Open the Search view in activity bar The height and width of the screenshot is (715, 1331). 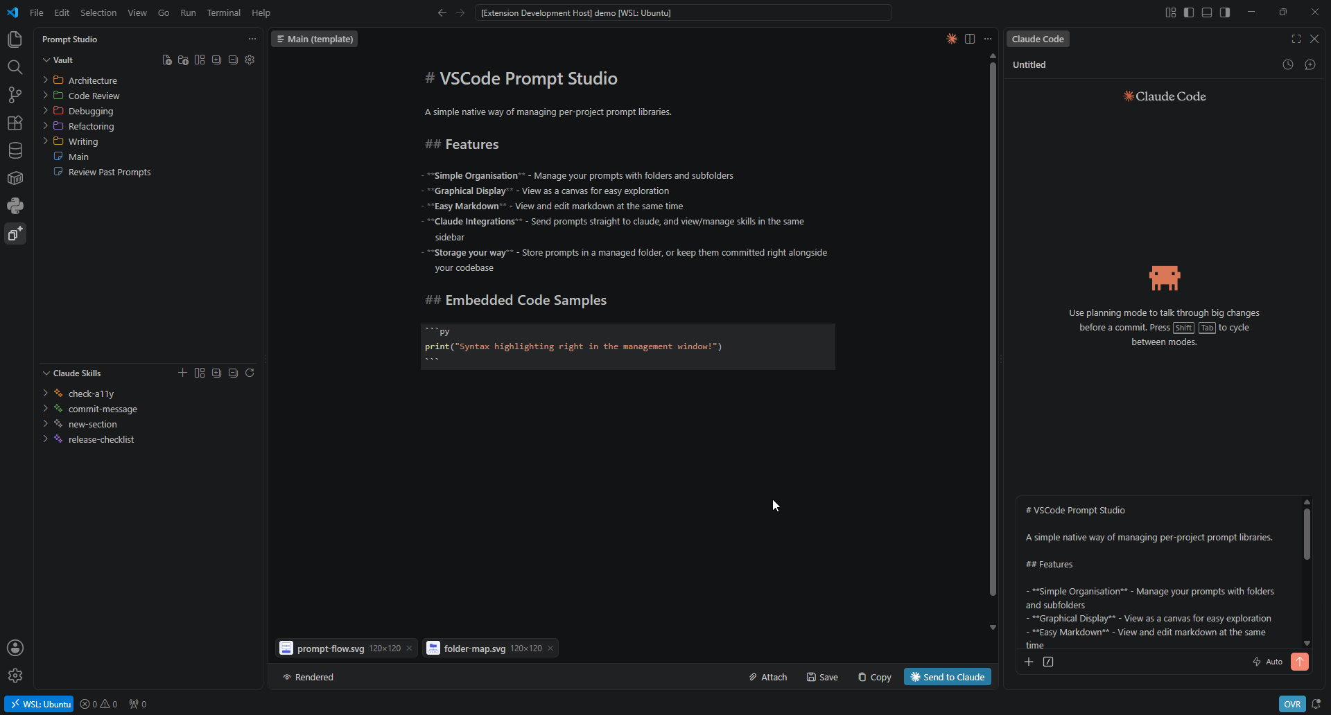[15, 67]
